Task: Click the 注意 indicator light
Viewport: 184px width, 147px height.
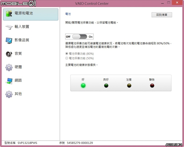Action: [x=129, y=85]
